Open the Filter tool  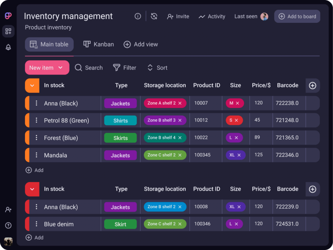(125, 68)
